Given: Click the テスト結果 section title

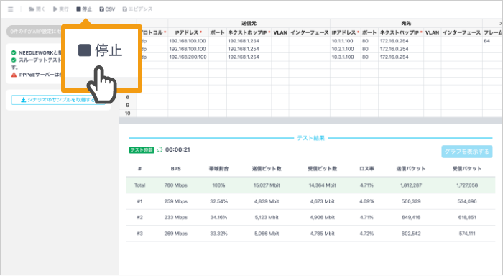Looking at the screenshot, I should click(x=310, y=138).
